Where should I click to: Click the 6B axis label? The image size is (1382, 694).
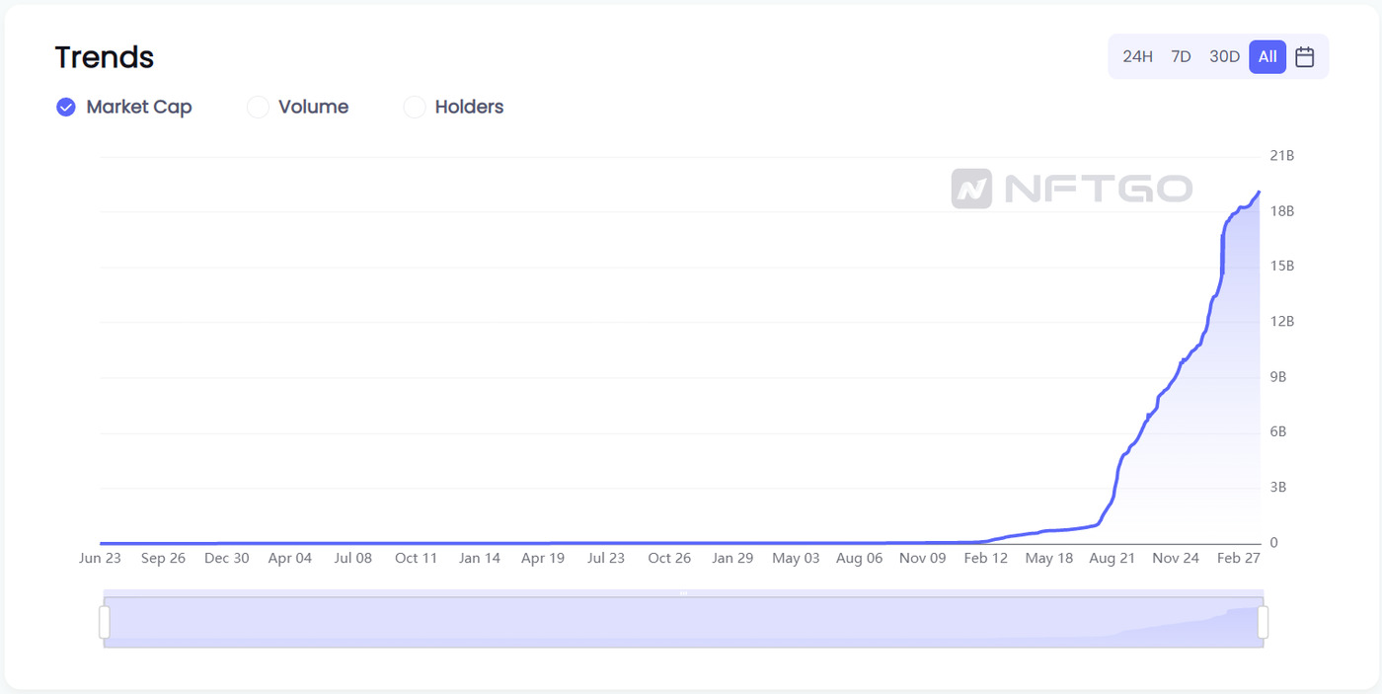(x=1278, y=432)
